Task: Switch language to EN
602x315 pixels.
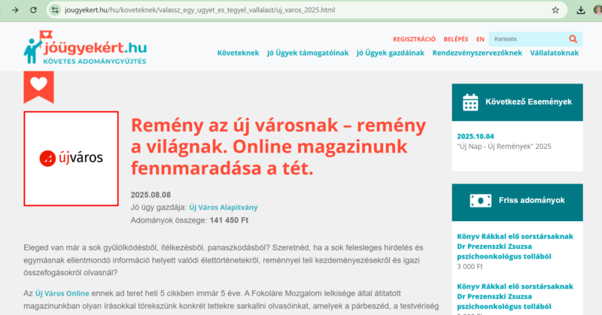Action: point(480,39)
